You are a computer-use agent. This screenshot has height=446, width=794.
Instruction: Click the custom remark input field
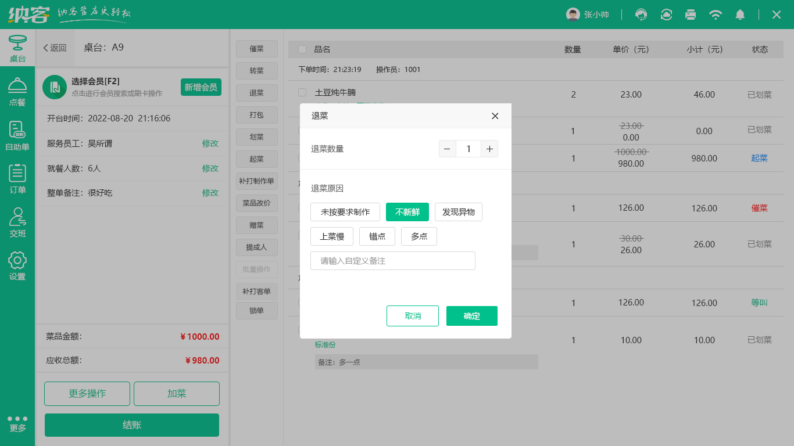[x=392, y=261]
